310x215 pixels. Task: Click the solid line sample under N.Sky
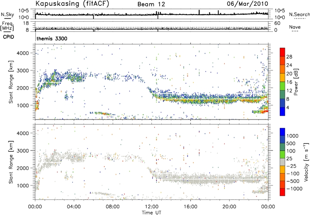coord(7,18)
